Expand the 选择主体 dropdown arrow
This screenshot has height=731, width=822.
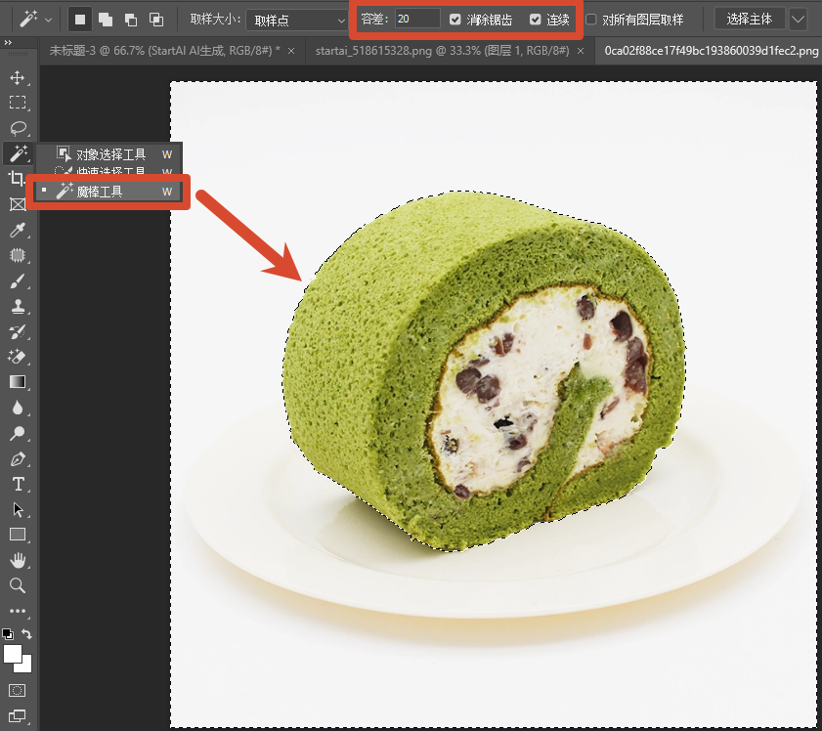(x=798, y=20)
